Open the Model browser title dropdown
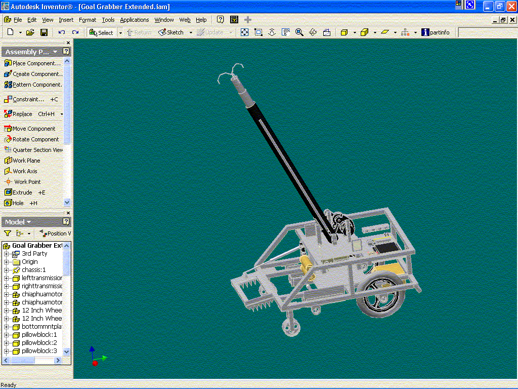Screen dimensions: 518x389 (29, 222)
